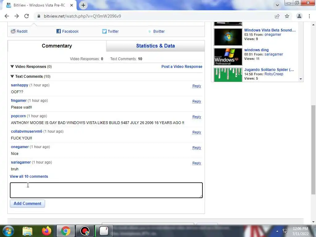Image resolution: width=316 pixels, height=237 pixels.
Task: Post a Video Response
Action: (x=182, y=67)
